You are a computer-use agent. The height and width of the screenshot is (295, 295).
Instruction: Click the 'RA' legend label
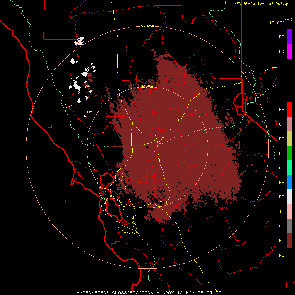coord(281,168)
